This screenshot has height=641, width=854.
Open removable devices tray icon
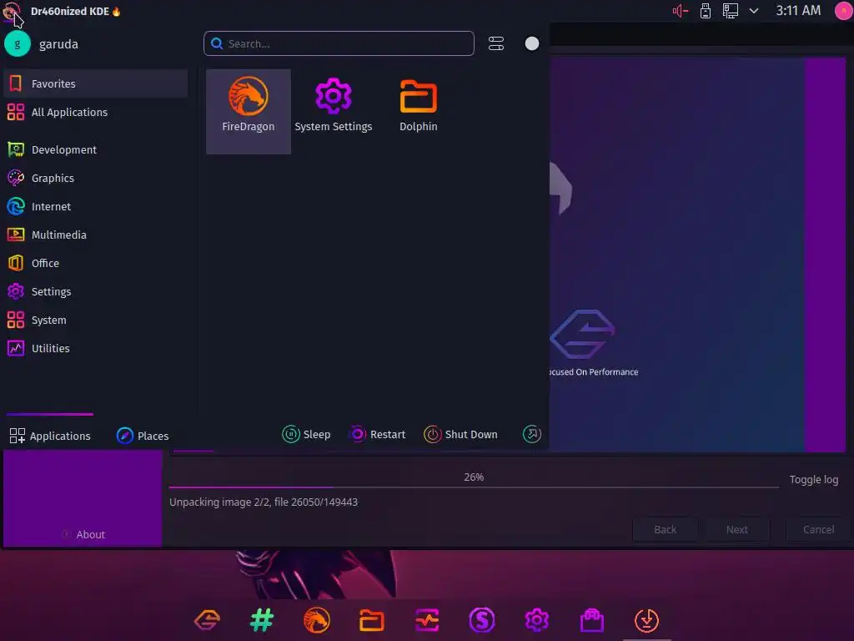point(706,11)
